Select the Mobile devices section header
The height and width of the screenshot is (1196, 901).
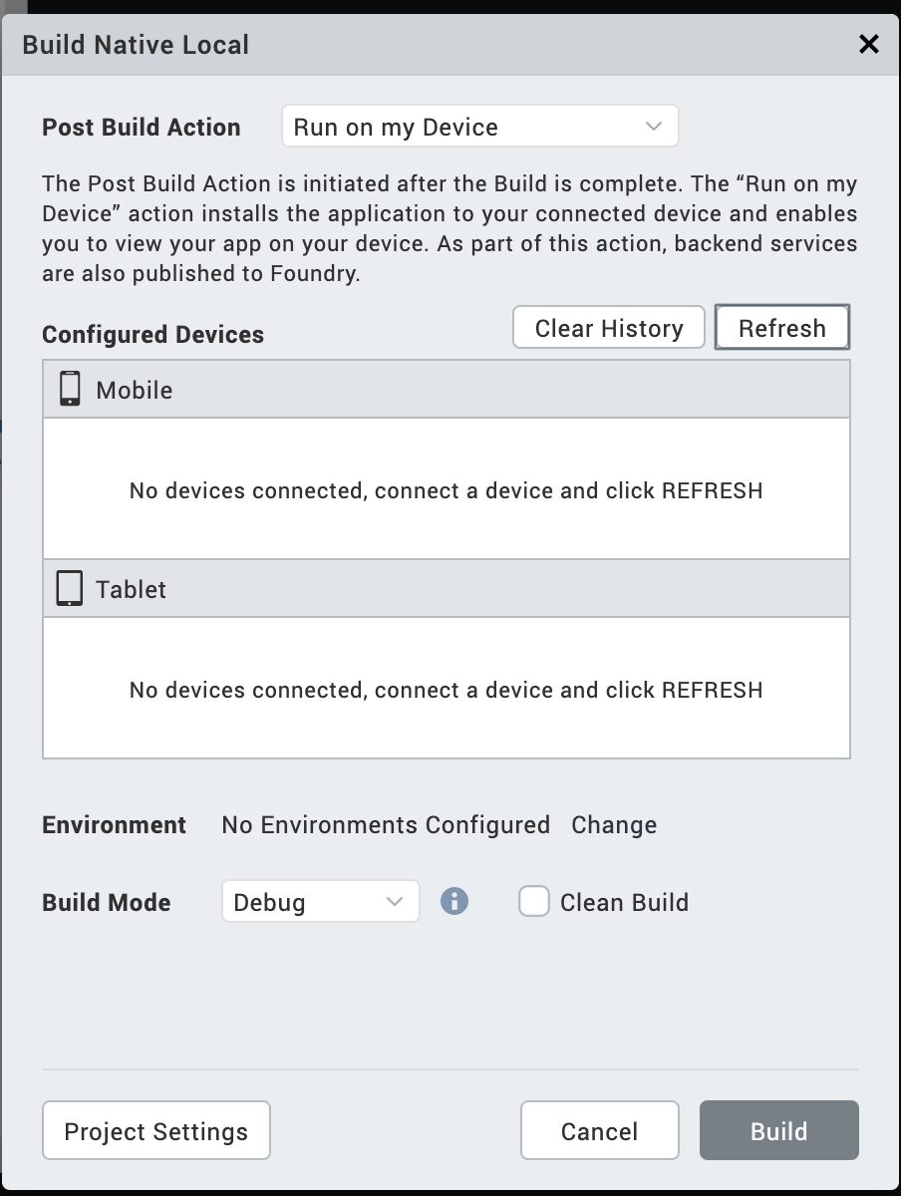(x=447, y=390)
